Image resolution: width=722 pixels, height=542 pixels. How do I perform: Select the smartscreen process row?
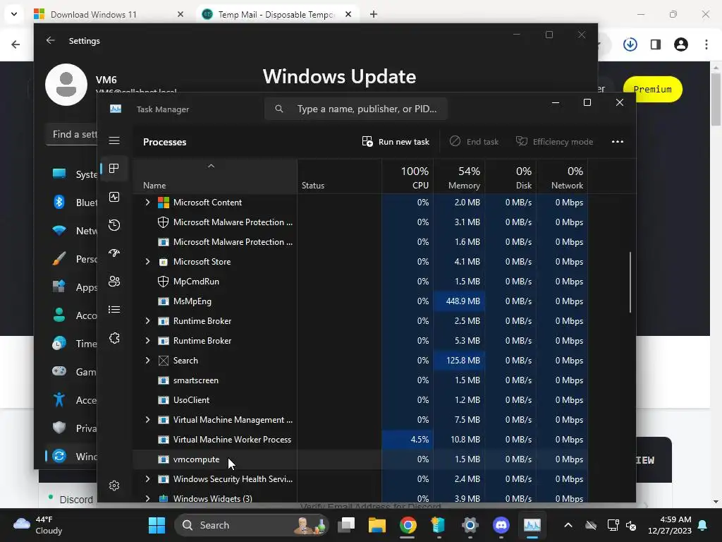point(360,380)
